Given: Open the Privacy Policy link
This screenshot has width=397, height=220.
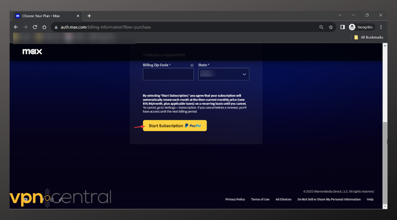Looking at the screenshot, I should tap(235, 199).
